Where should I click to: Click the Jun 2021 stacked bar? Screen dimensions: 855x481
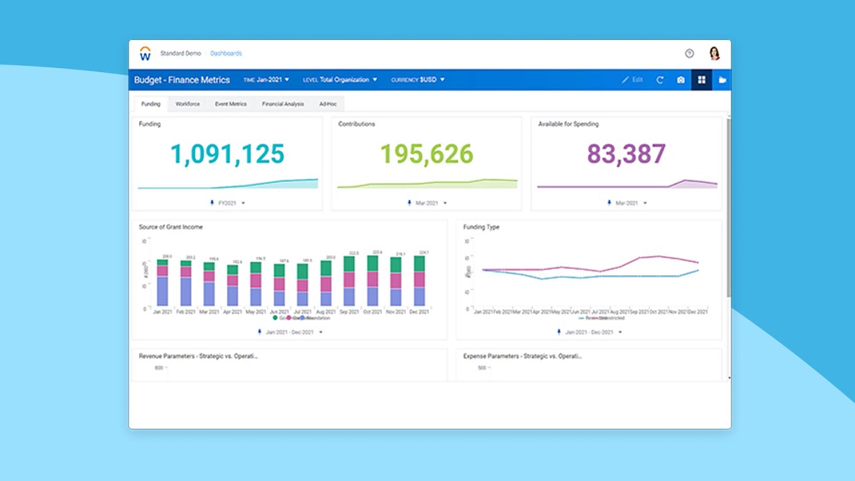(279, 285)
